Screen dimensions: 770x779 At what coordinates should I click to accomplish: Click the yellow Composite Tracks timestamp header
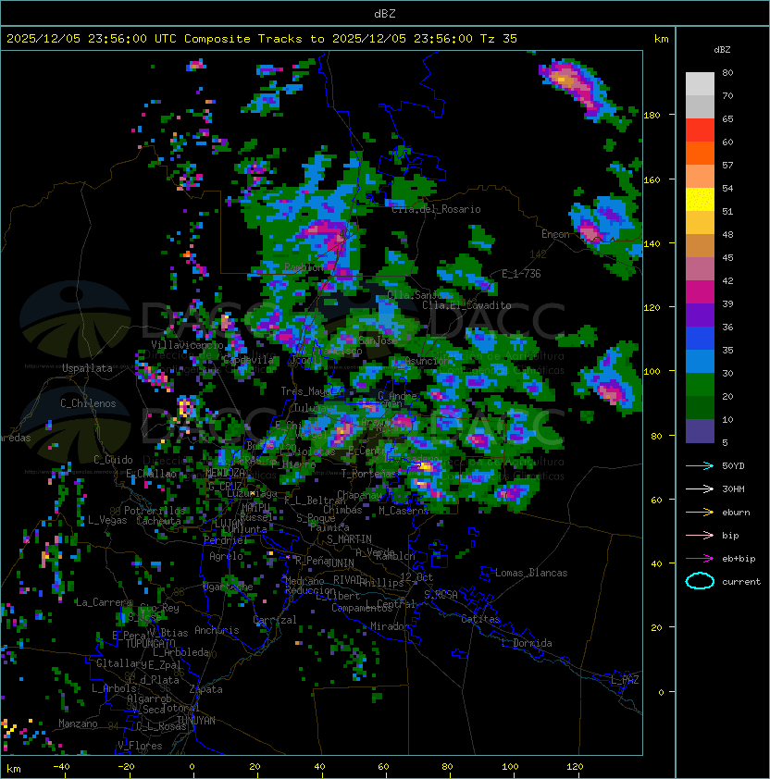pyautogui.click(x=262, y=39)
